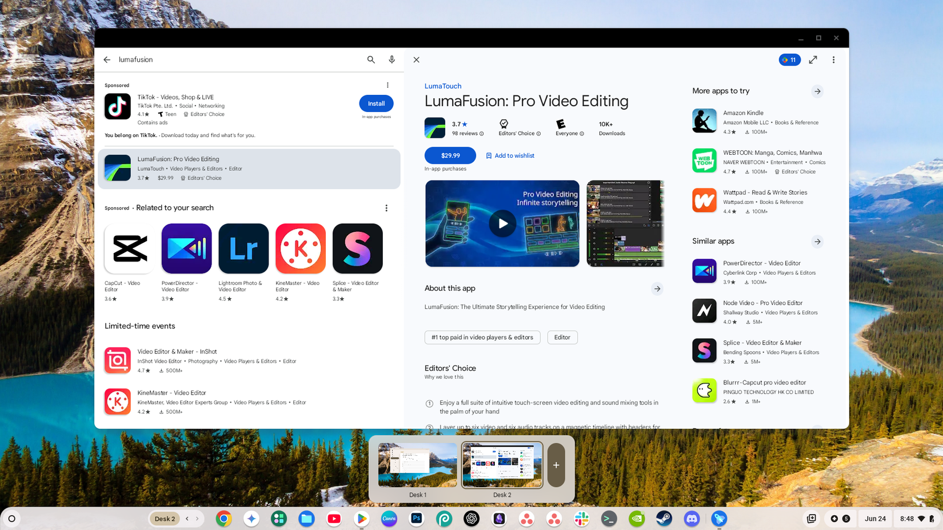Open the Lightroom Photo & Video Editor icon
The image size is (943, 530).
(x=243, y=248)
